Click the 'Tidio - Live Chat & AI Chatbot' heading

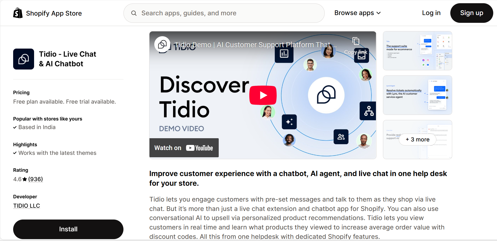click(x=67, y=59)
